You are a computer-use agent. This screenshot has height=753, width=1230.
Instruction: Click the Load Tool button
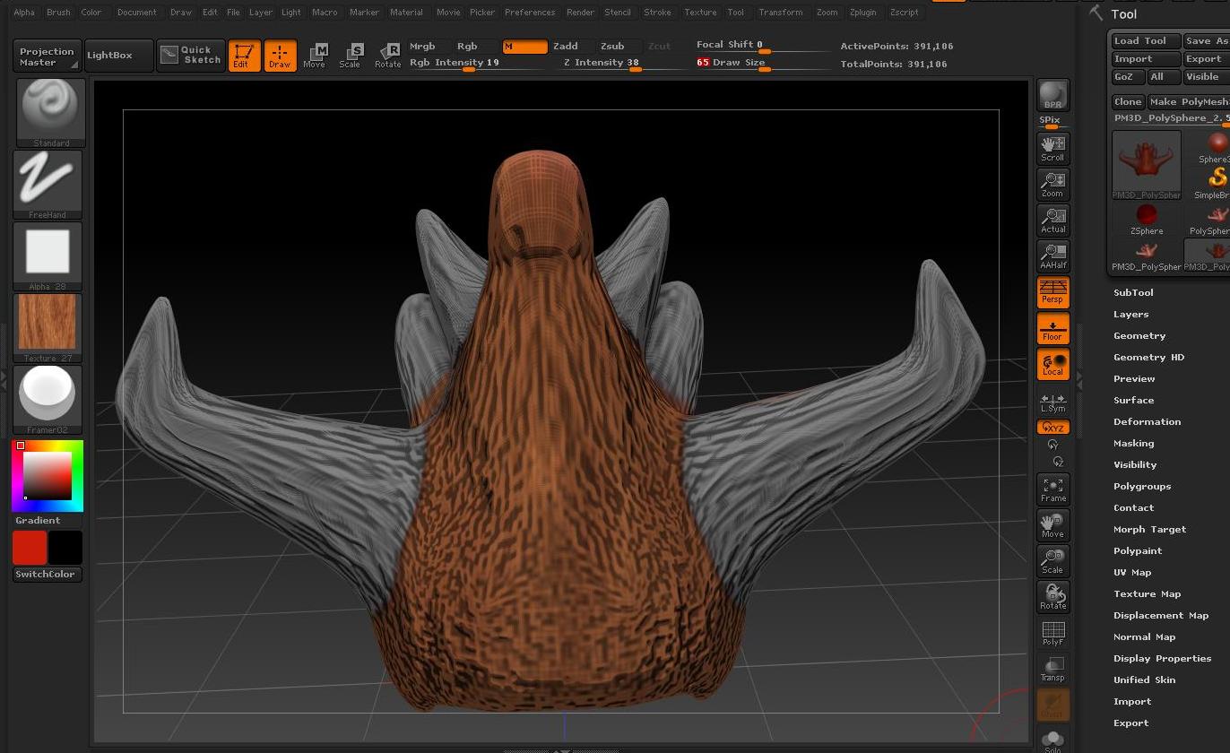(x=1144, y=39)
